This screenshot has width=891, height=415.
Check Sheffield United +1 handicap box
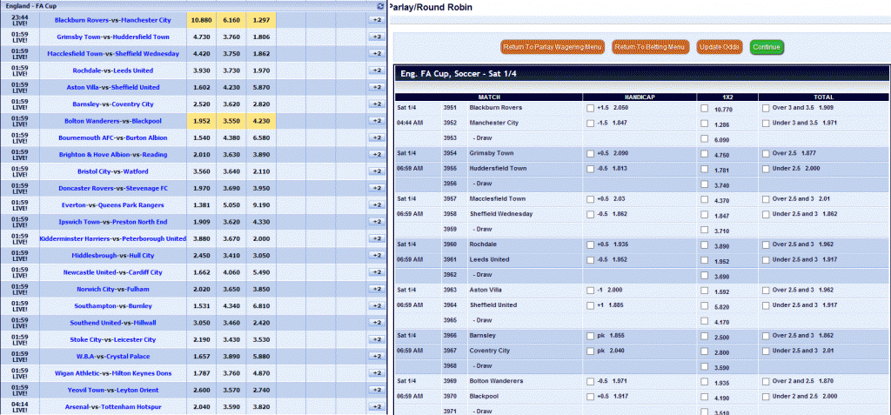click(591, 305)
